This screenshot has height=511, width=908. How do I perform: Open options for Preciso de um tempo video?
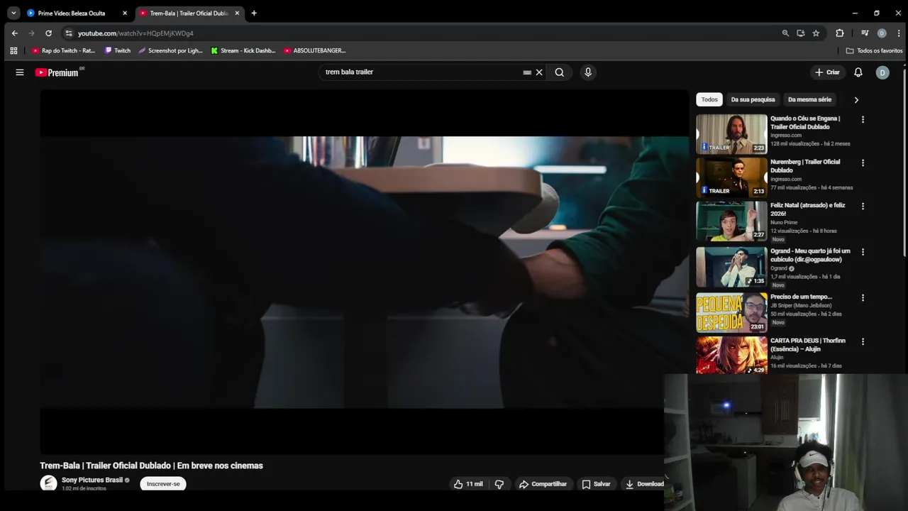click(863, 298)
